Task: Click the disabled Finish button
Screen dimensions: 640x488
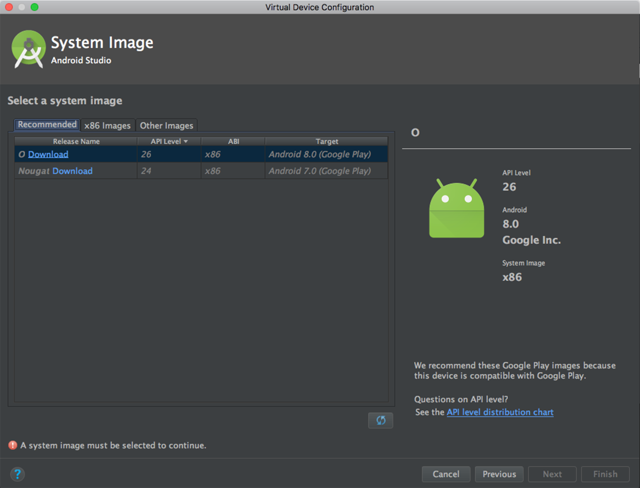Action: [x=605, y=474]
